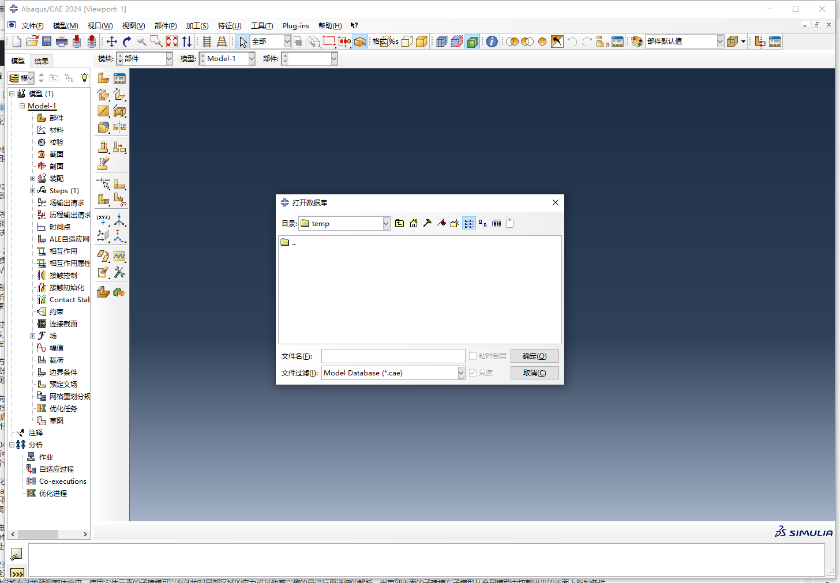Toggle the list view icon in dialog
The height and width of the screenshot is (583, 840).
point(468,223)
